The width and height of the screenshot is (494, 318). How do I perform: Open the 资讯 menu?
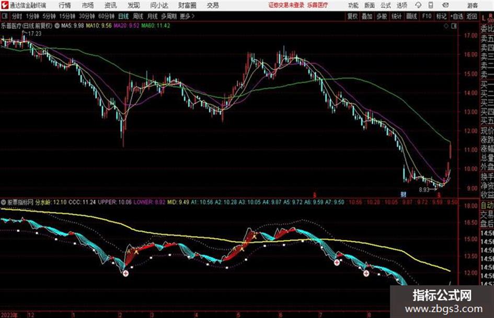pyautogui.click(x=111, y=5)
